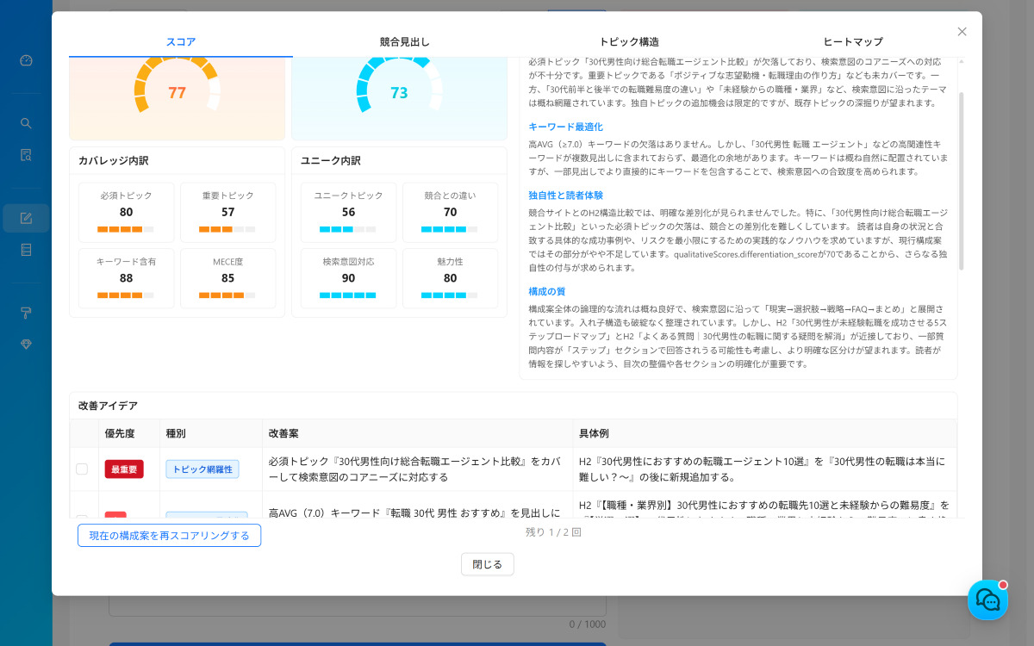Open the diamond icon at sidebar bottom
This screenshot has height=646, width=1034.
[26, 345]
